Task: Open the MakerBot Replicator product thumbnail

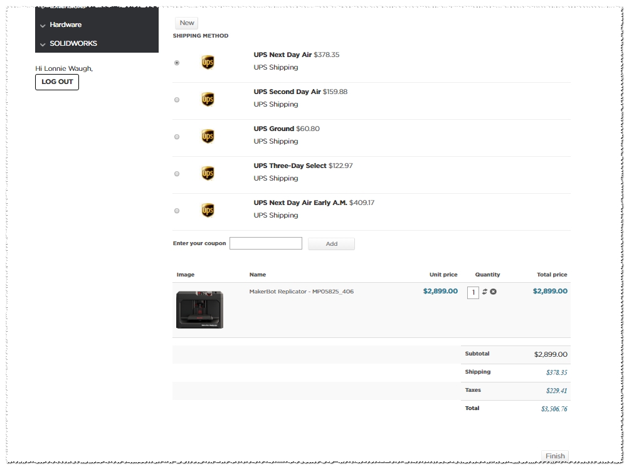Action: pos(200,309)
